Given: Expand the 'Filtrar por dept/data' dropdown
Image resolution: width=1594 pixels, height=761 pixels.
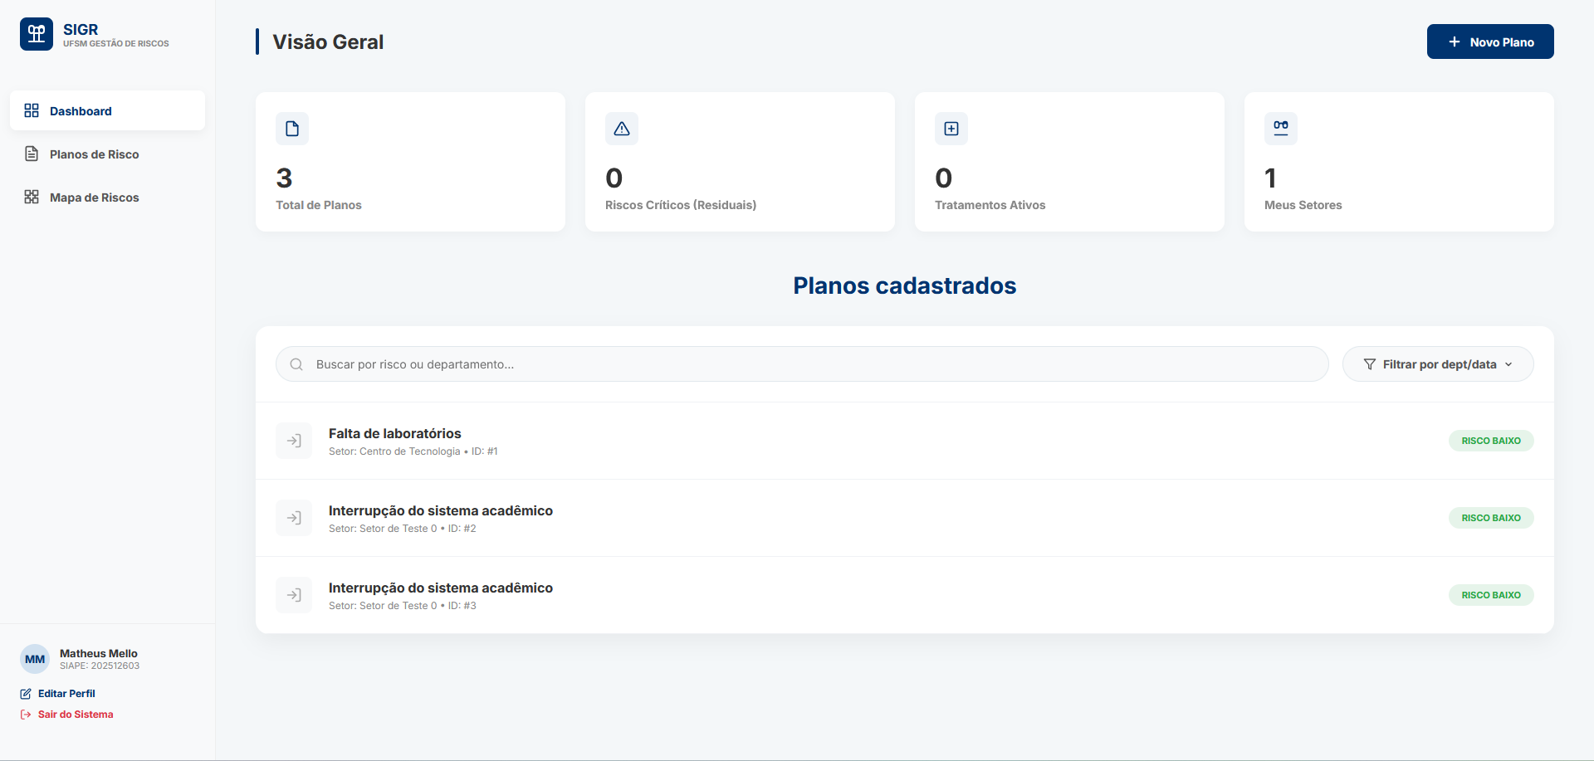Looking at the screenshot, I should [1438, 363].
